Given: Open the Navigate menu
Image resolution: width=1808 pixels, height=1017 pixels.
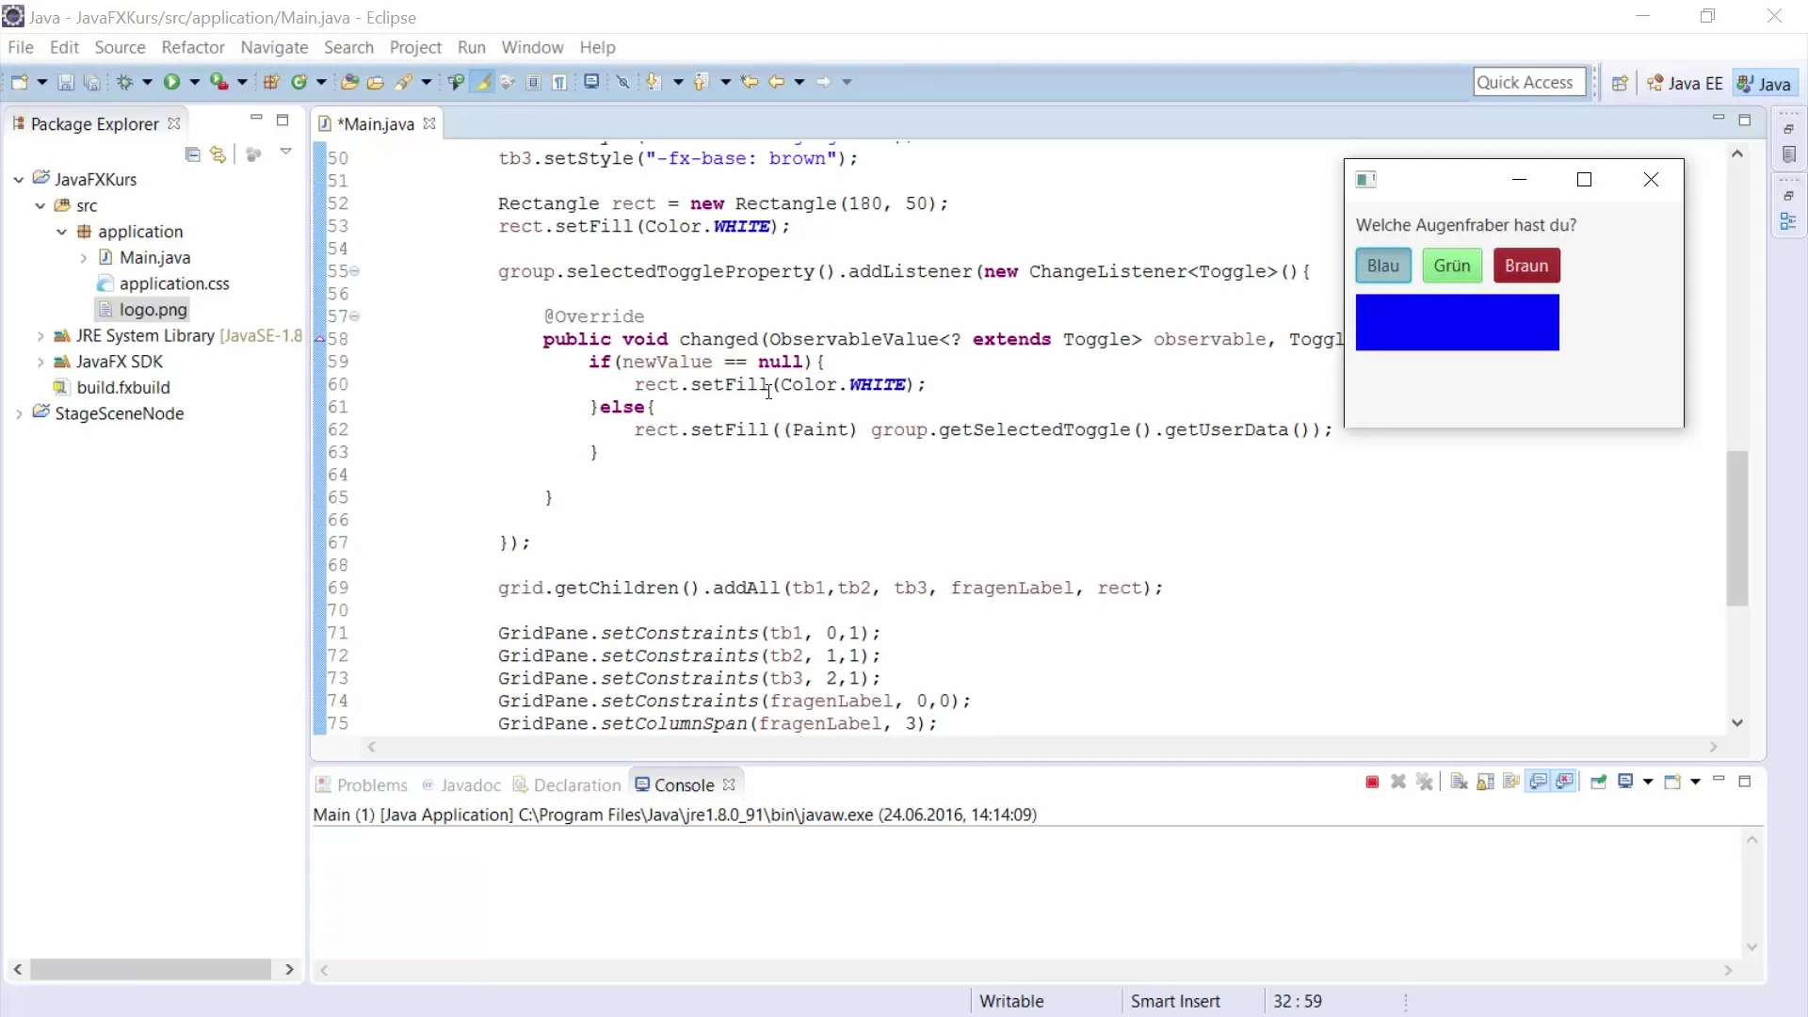Looking at the screenshot, I should click(274, 47).
